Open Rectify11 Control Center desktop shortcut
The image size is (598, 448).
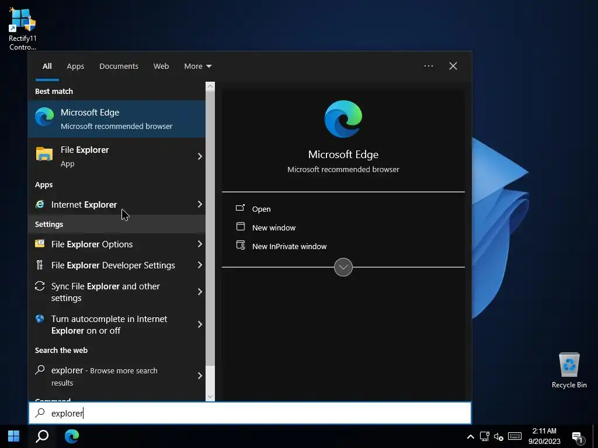23,29
